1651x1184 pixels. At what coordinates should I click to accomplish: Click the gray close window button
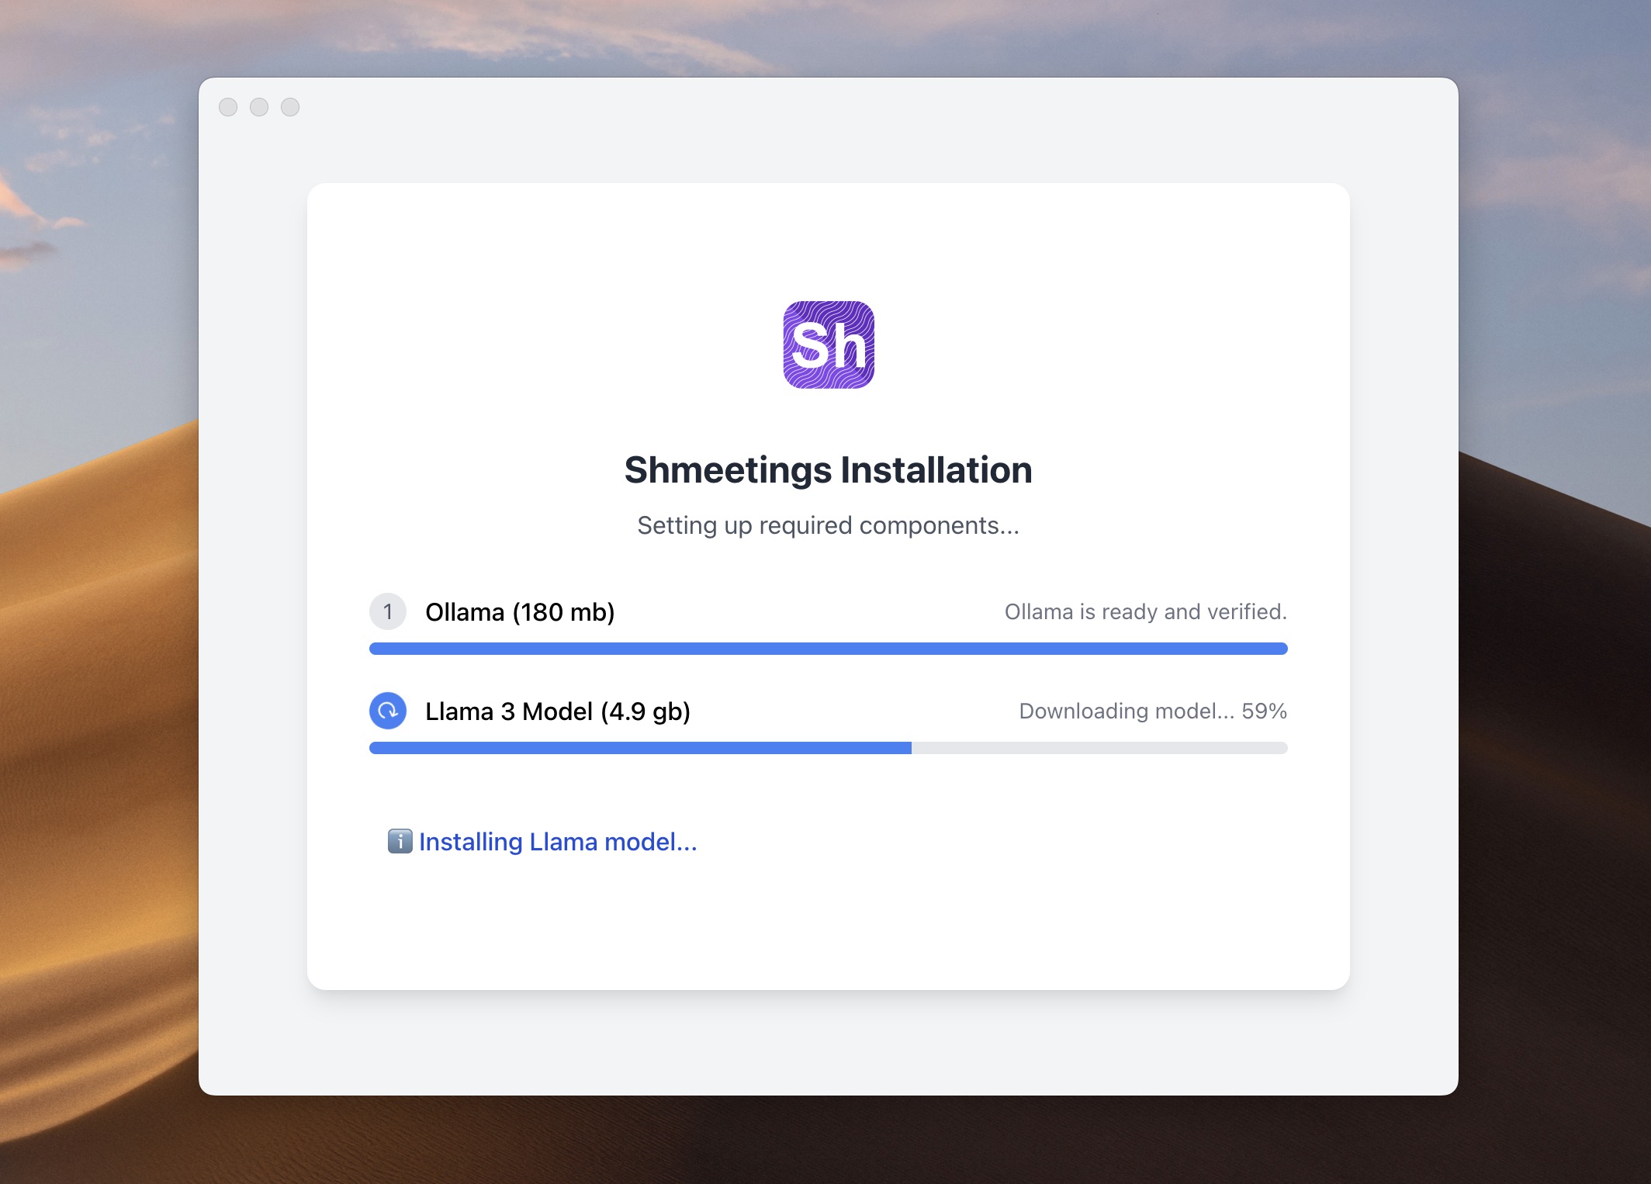pos(228,107)
